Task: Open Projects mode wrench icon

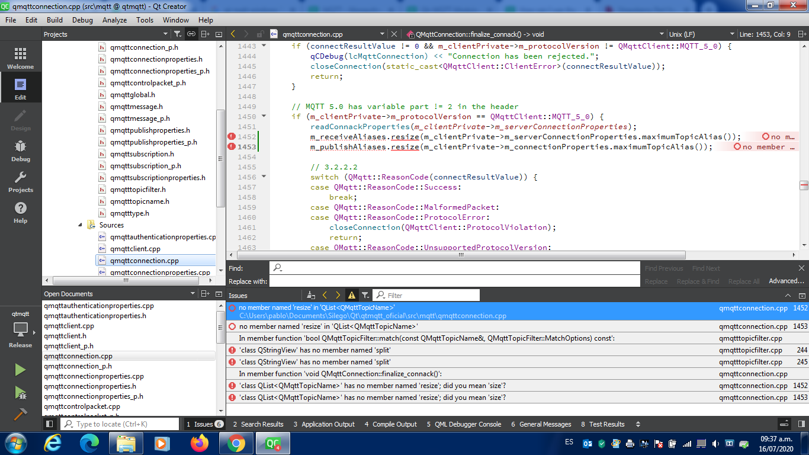Action: [x=20, y=182]
